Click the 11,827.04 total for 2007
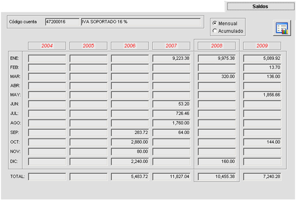This screenshot has width=296, height=200. click(171, 176)
